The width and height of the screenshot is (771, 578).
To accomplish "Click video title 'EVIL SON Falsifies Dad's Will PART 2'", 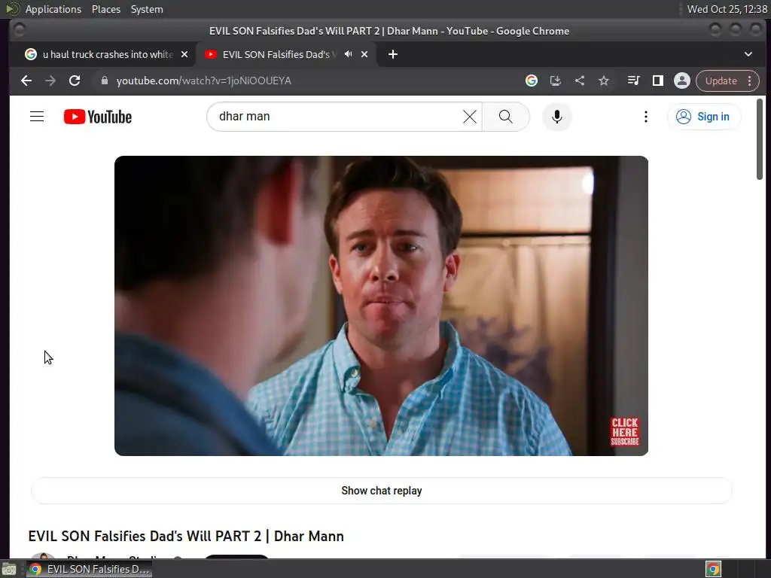I will (x=186, y=536).
